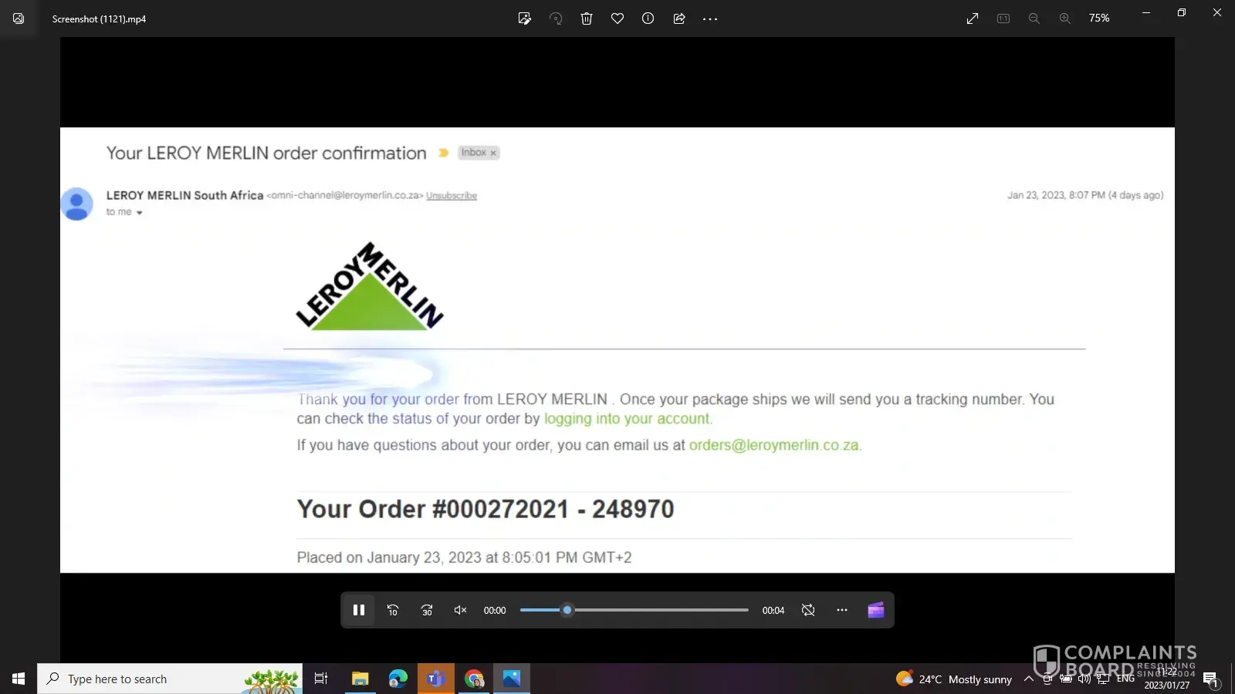
Task: Expand the 'to me' recipient details arrow
Action: (x=140, y=213)
